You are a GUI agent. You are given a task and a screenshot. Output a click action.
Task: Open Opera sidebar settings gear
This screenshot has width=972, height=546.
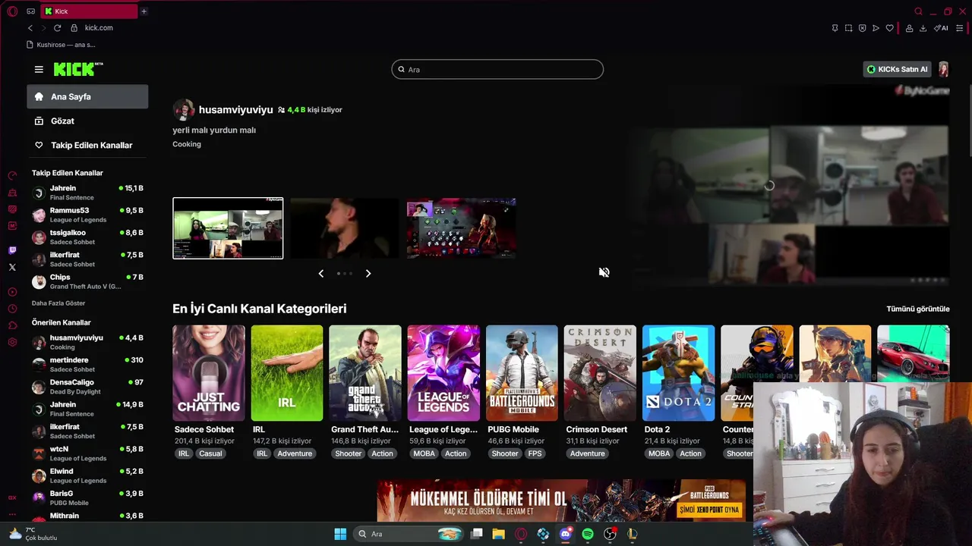[12, 342]
